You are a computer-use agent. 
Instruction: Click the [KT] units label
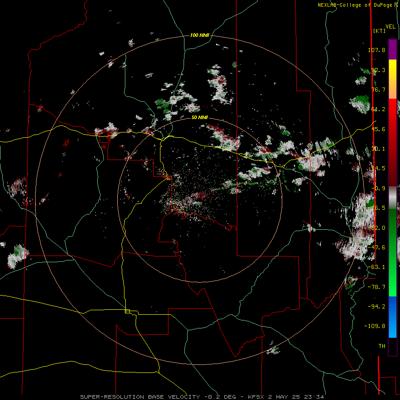point(380,31)
